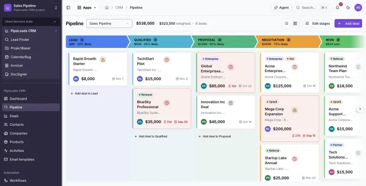Image resolution: width=366 pixels, height=186 pixels.
Task: Click Add deal to Proposal
Action: click(x=214, y=137)
